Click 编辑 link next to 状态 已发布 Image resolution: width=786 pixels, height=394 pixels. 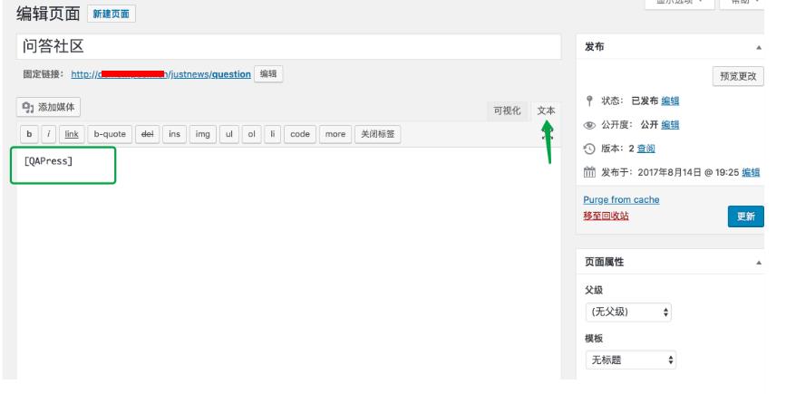tap(670, 101)
